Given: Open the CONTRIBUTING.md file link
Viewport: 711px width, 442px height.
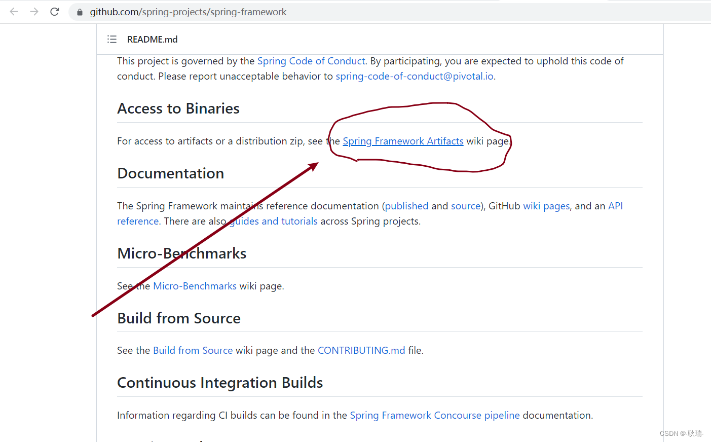Looking at the screenshot, I should tap(361, 350).
